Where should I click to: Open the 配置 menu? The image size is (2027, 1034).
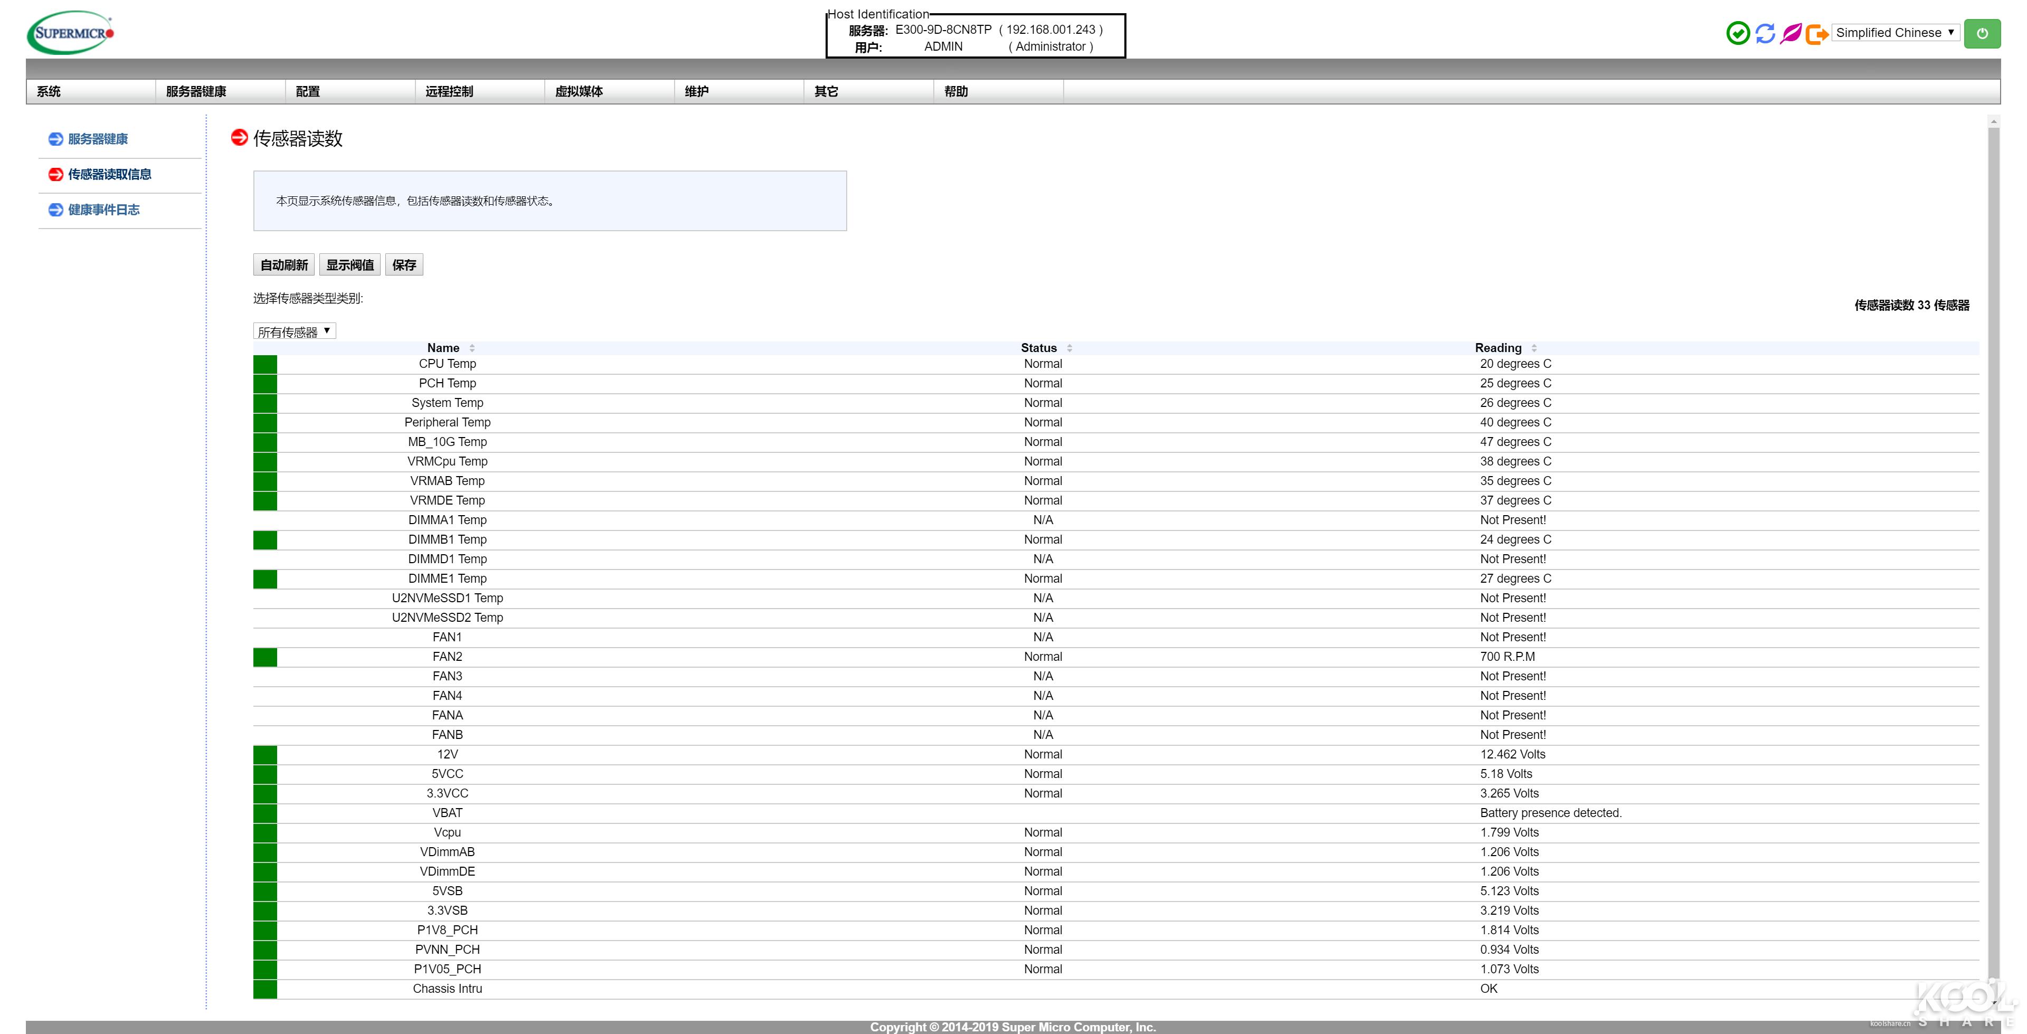(x=308, y=91)
